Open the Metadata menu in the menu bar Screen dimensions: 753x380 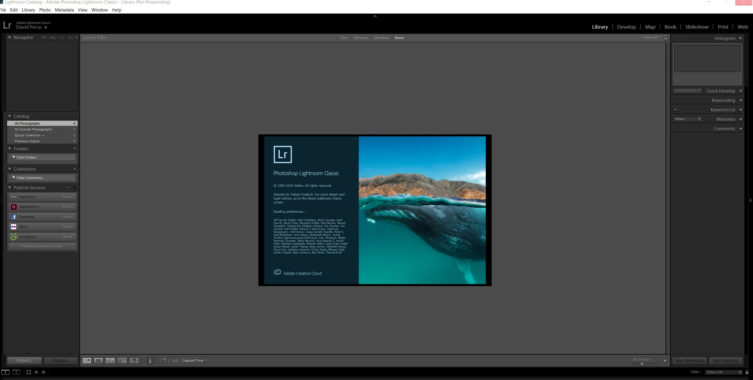pyautogui.click(x=64, y=10)
